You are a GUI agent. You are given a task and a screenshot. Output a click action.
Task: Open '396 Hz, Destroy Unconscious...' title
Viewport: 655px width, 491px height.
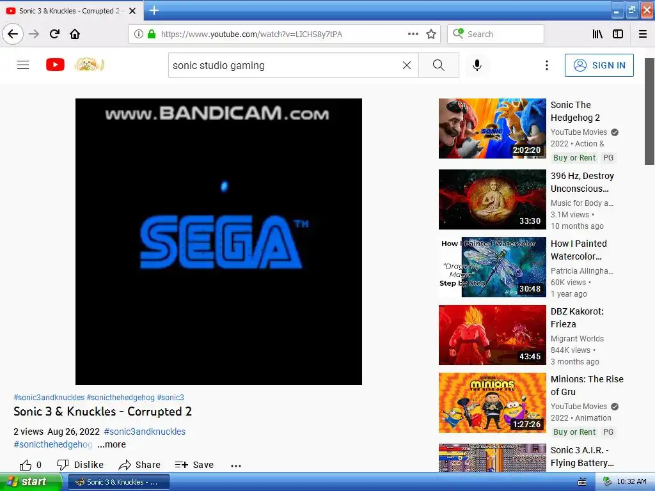pyautogui.click(x=582, y=182)
